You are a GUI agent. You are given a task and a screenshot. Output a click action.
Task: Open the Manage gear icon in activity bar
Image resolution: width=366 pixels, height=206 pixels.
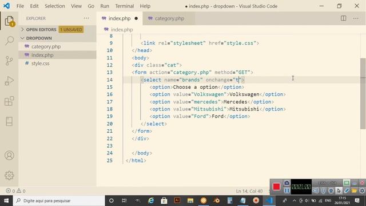(9, 176)
